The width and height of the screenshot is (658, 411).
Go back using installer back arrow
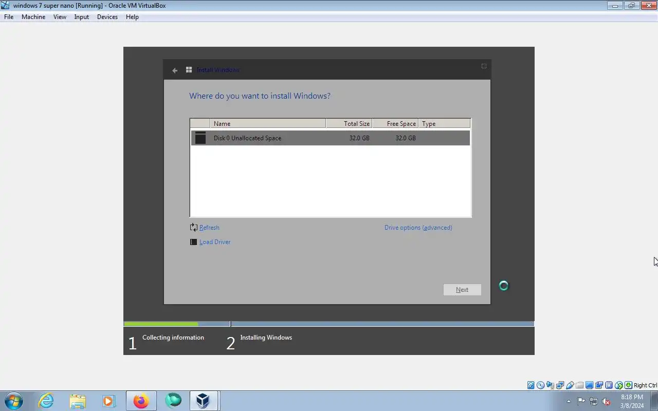click(x=175, y=70)
